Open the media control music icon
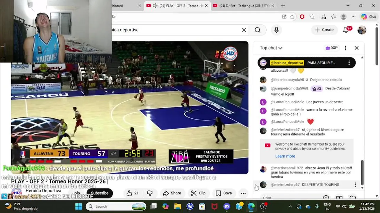This screenshot has width=380, height=213. (323, 17)
